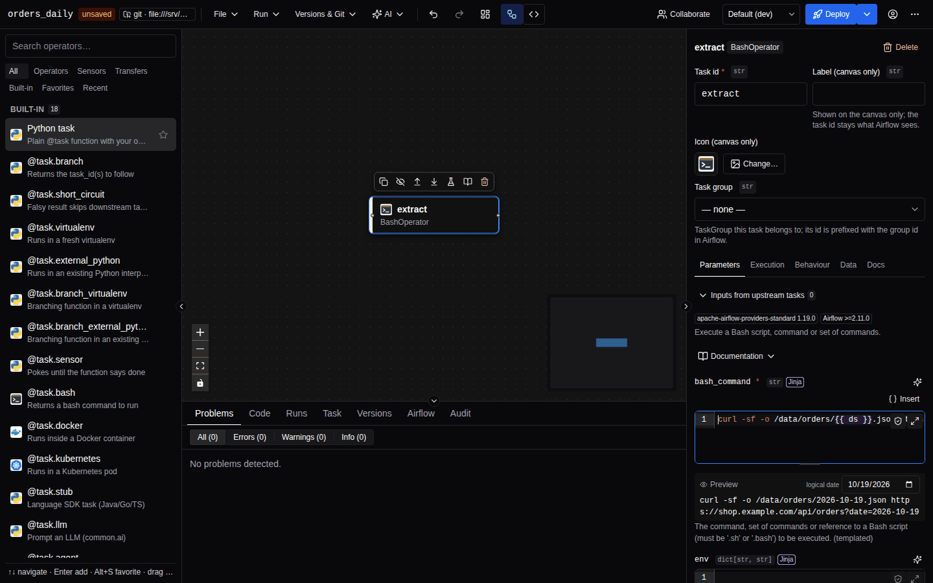Image resolution: width=933 pixels, height=583 pixels.
Task: Open the Run menu
Action: (266, 14)
